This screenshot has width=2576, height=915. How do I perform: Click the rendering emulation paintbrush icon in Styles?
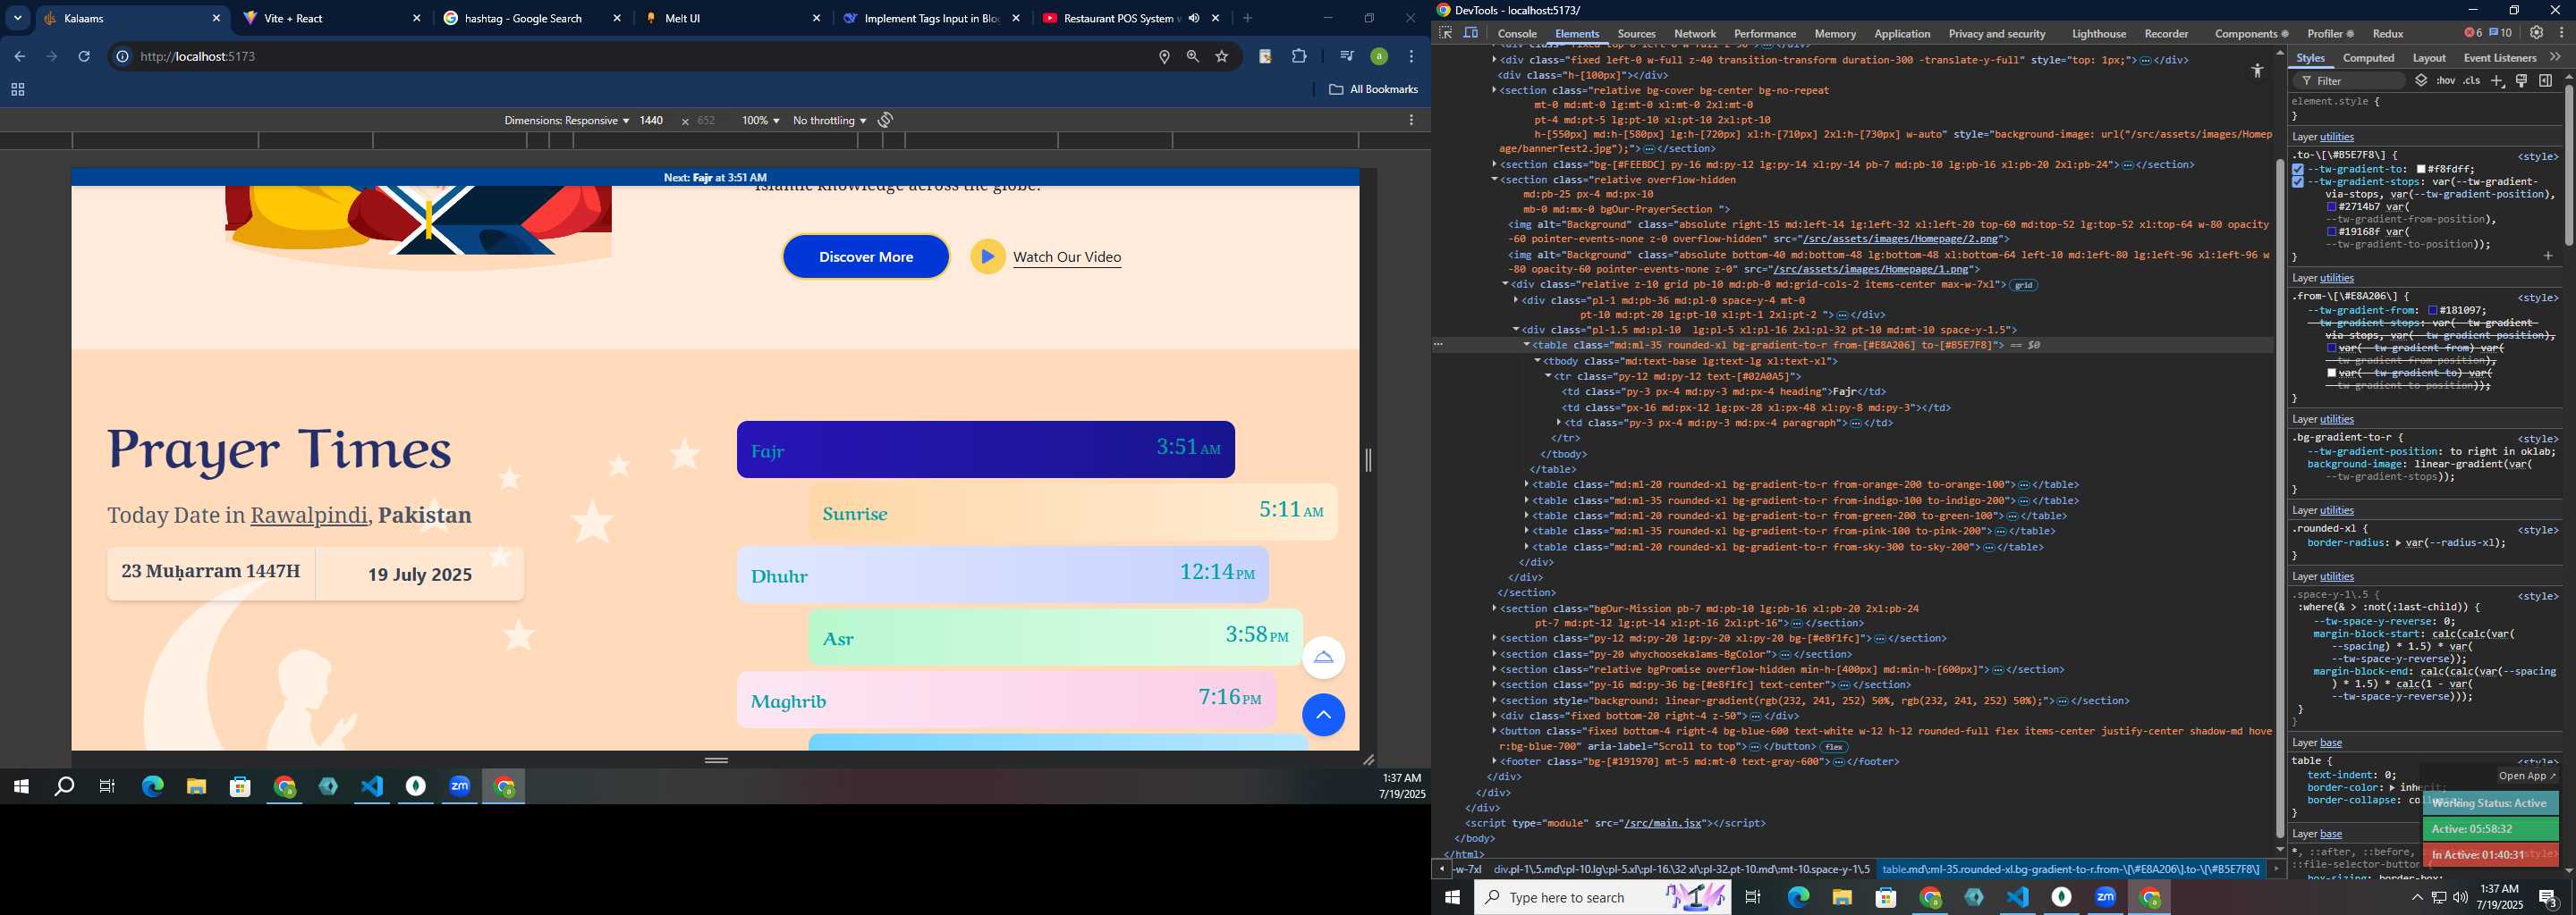point(2522,81)
